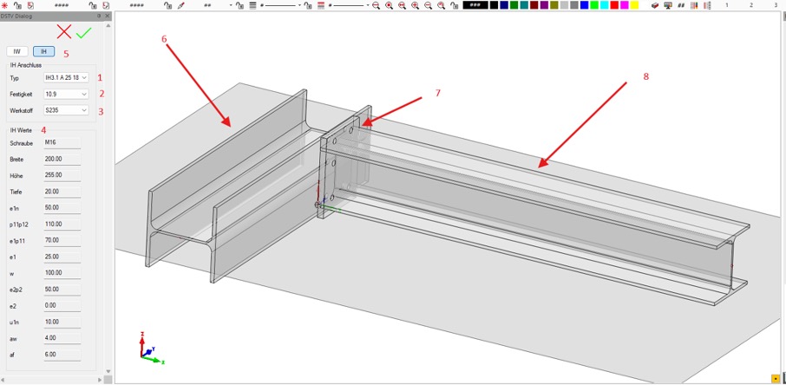Open the Typ dropdown

click(x=66, y=78)
